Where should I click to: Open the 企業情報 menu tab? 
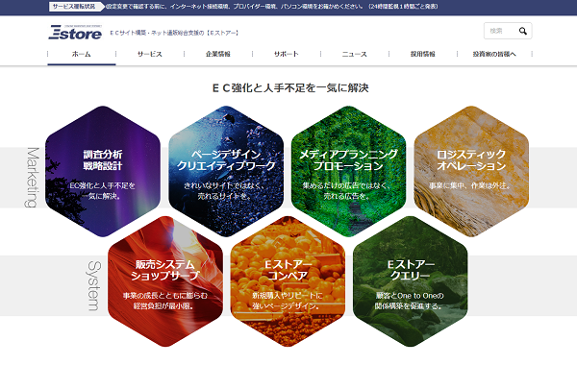point(218,54)
